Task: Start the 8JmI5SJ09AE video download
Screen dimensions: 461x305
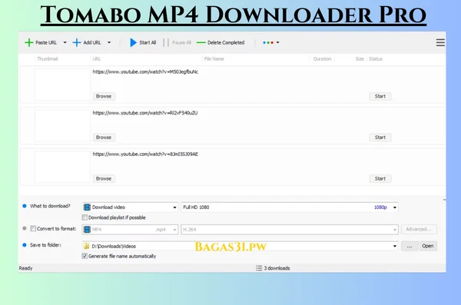Action: [x=380, y=178]
